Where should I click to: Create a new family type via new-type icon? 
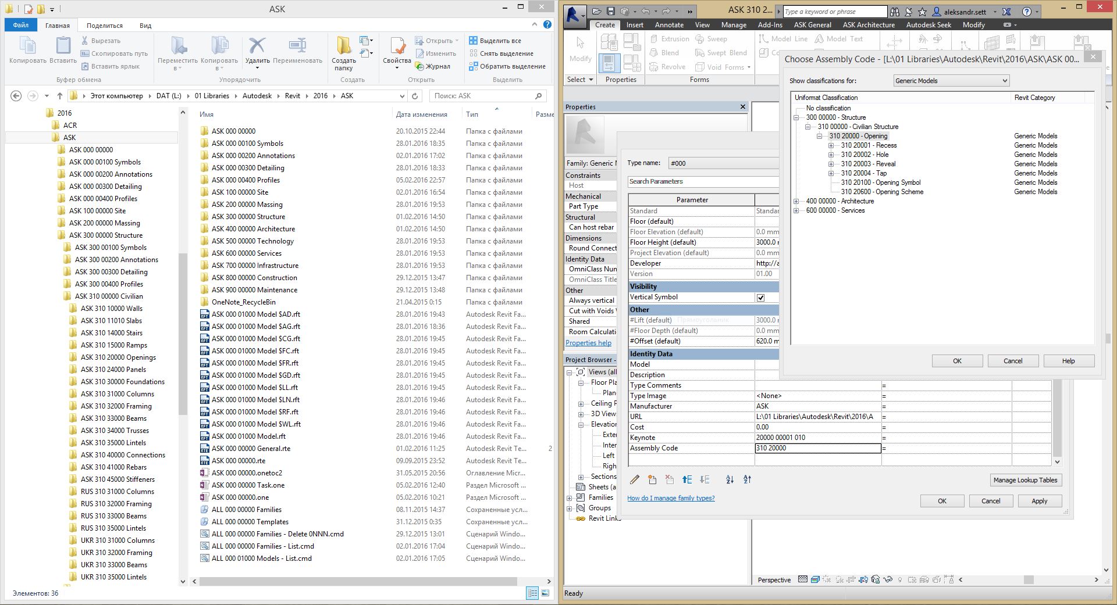point(652,480)
